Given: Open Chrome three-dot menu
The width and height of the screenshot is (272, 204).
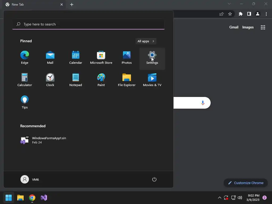Looking at the screenshot, I should (x=266, y=14).
